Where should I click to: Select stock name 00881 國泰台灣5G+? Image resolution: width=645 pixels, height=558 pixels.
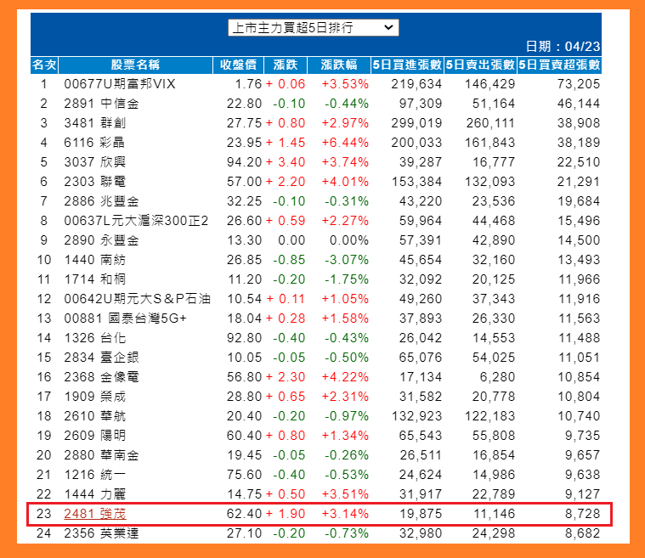(x=126, y=318)
